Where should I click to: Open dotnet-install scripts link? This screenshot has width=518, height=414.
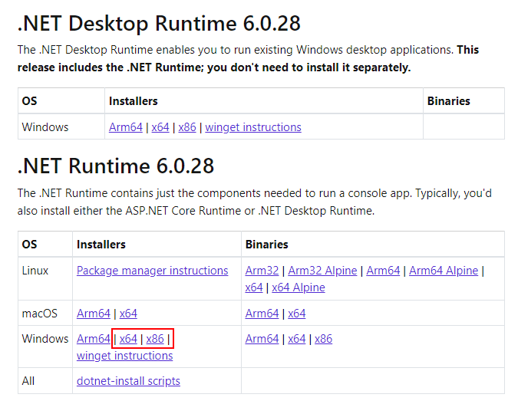click(128, 381)
